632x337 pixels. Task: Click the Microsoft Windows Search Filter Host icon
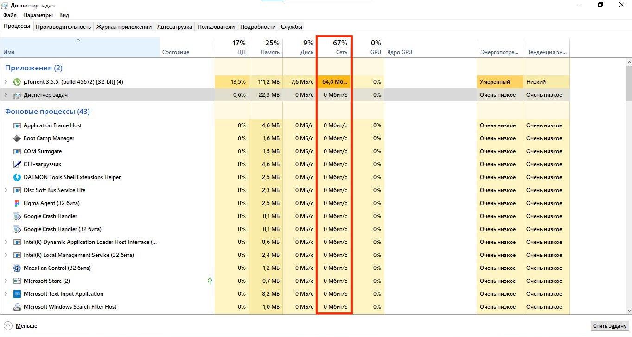pos(17,307)
